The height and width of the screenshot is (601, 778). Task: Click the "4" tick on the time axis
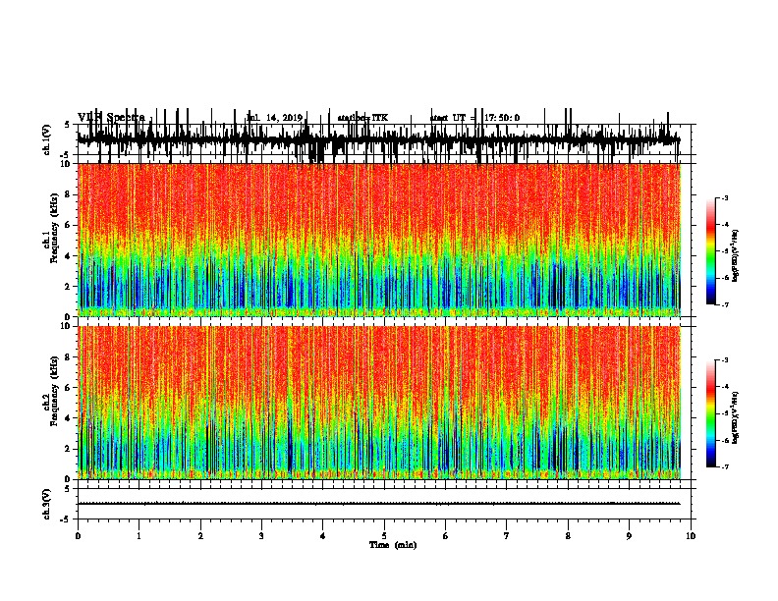click(x=323, y=536)
